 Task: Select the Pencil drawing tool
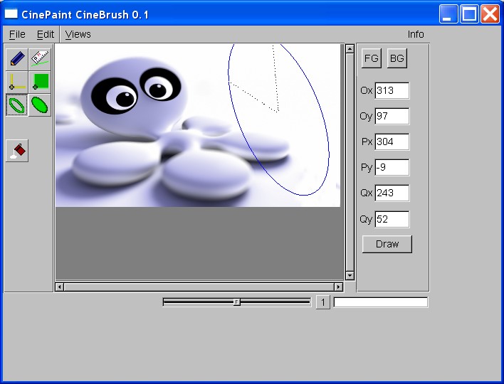17,59
